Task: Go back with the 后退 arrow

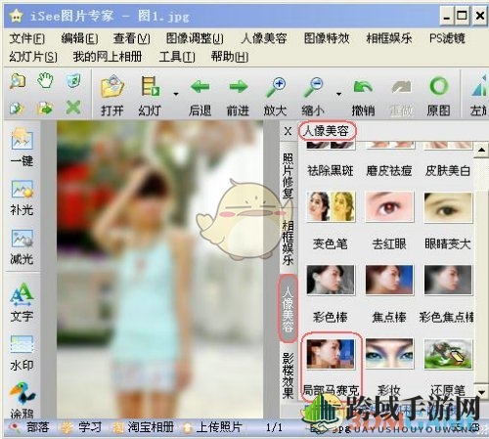Action: (x=200, y=87)
